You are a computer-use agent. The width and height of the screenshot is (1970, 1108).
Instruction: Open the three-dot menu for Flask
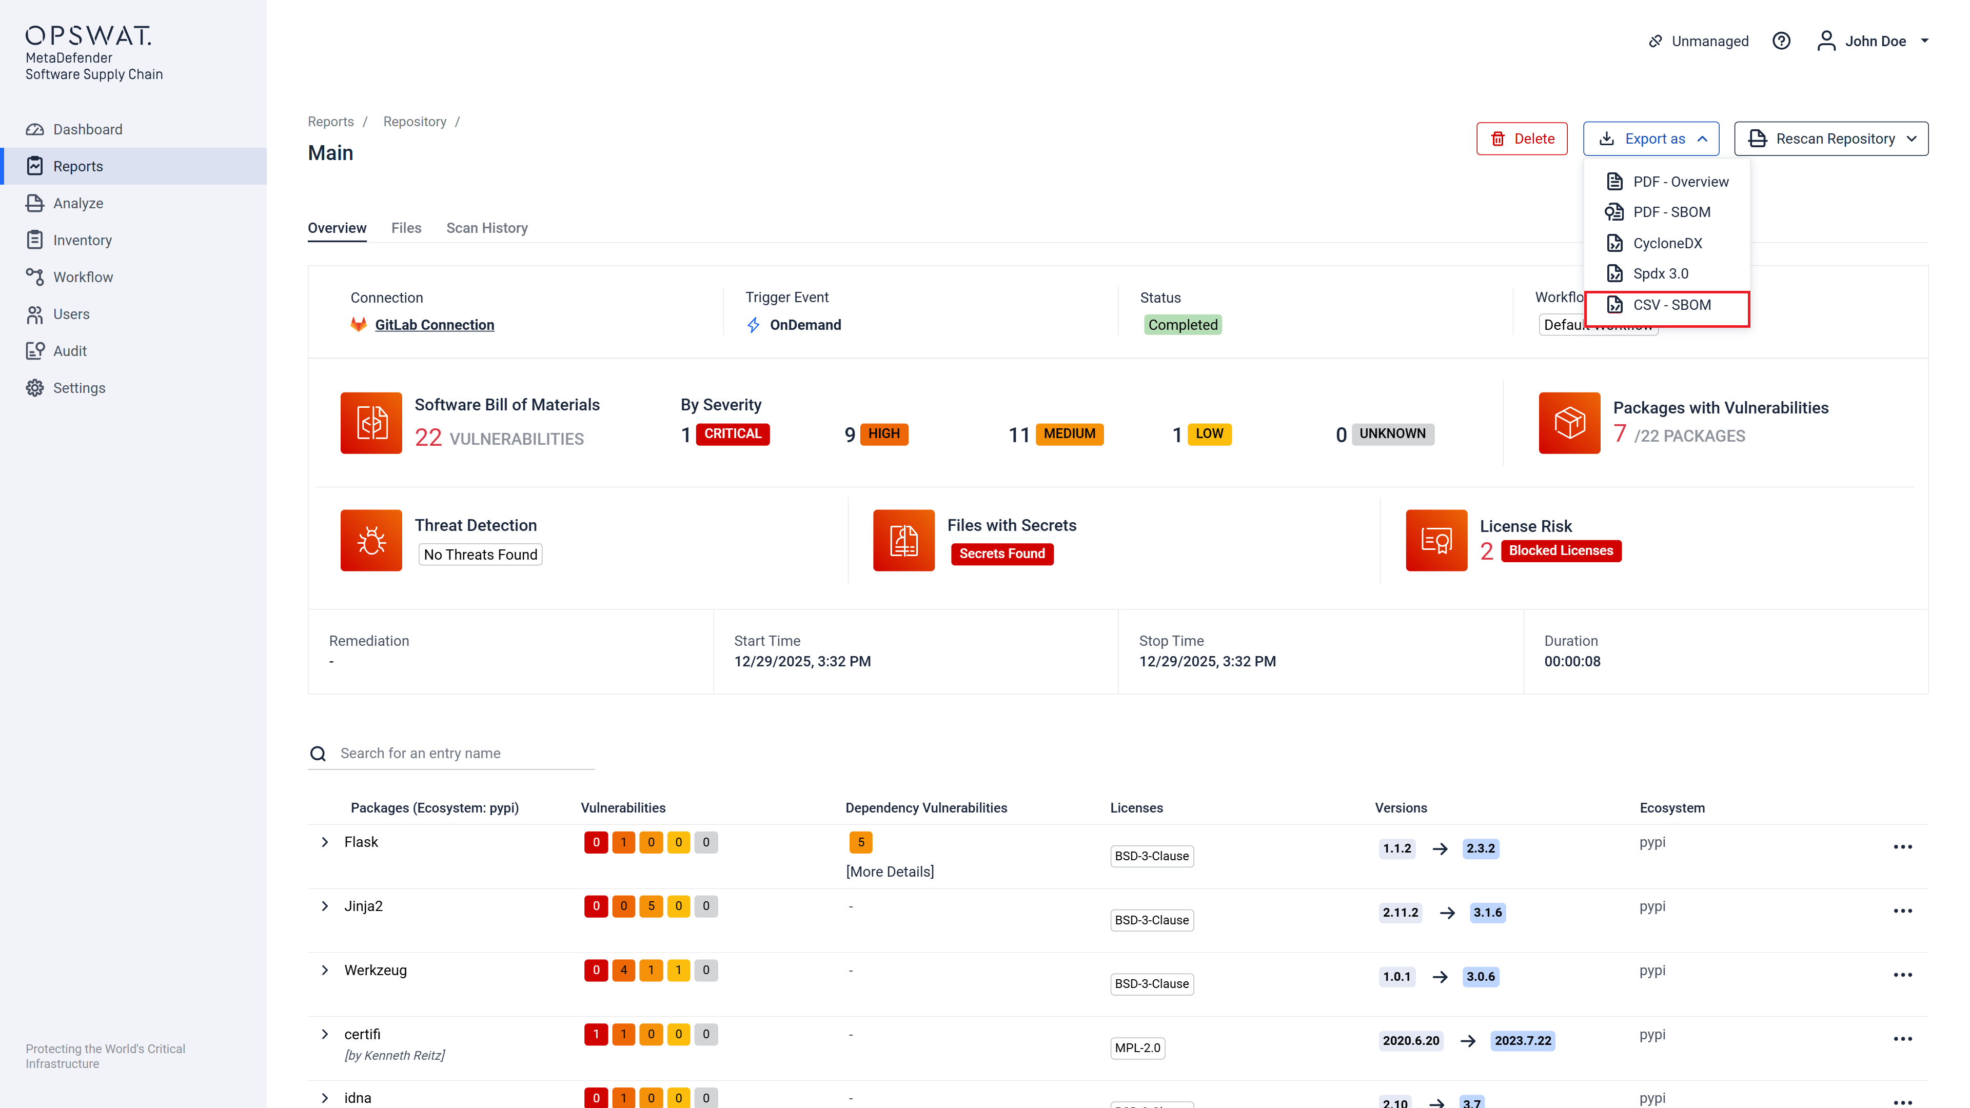coord(1903,847)
